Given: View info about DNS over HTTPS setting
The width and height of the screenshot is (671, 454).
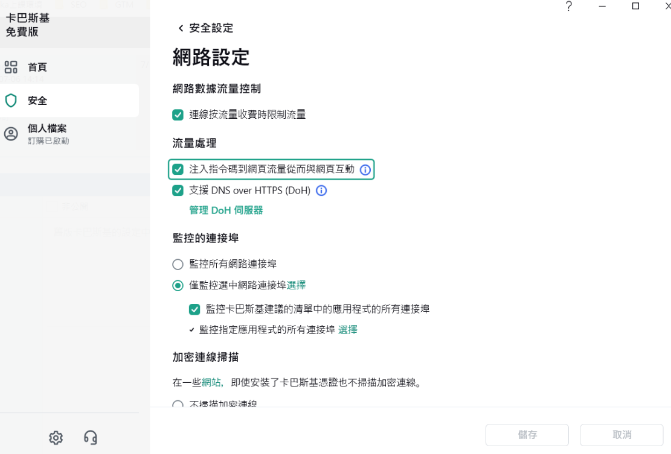Looking at the screenshot, I should click(x=321, y=191).
